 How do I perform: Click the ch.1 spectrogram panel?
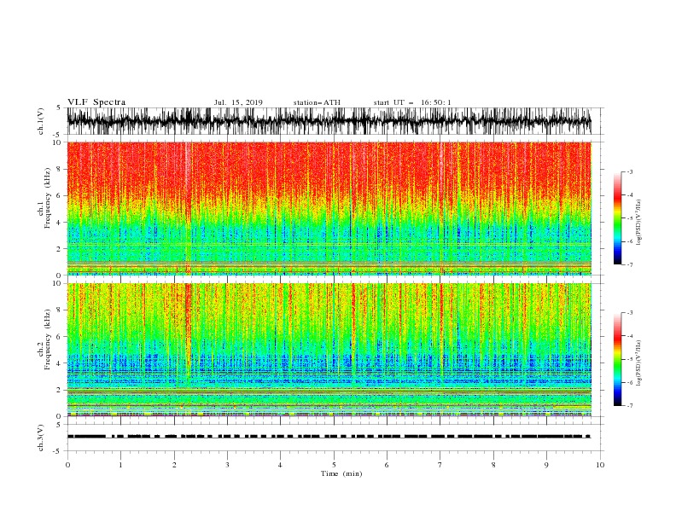(329, 208)
